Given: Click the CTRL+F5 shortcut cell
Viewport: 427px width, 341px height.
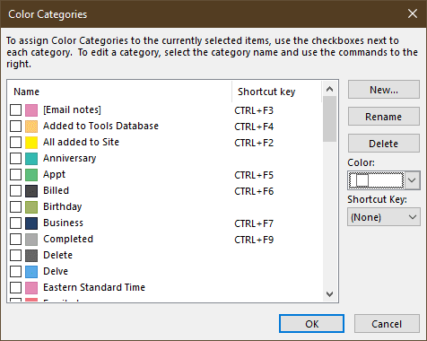Looking at the screenshot, I should (254, 175).
